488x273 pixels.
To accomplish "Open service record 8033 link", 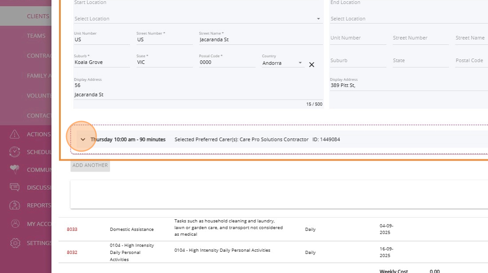I will tap(72, 230).
